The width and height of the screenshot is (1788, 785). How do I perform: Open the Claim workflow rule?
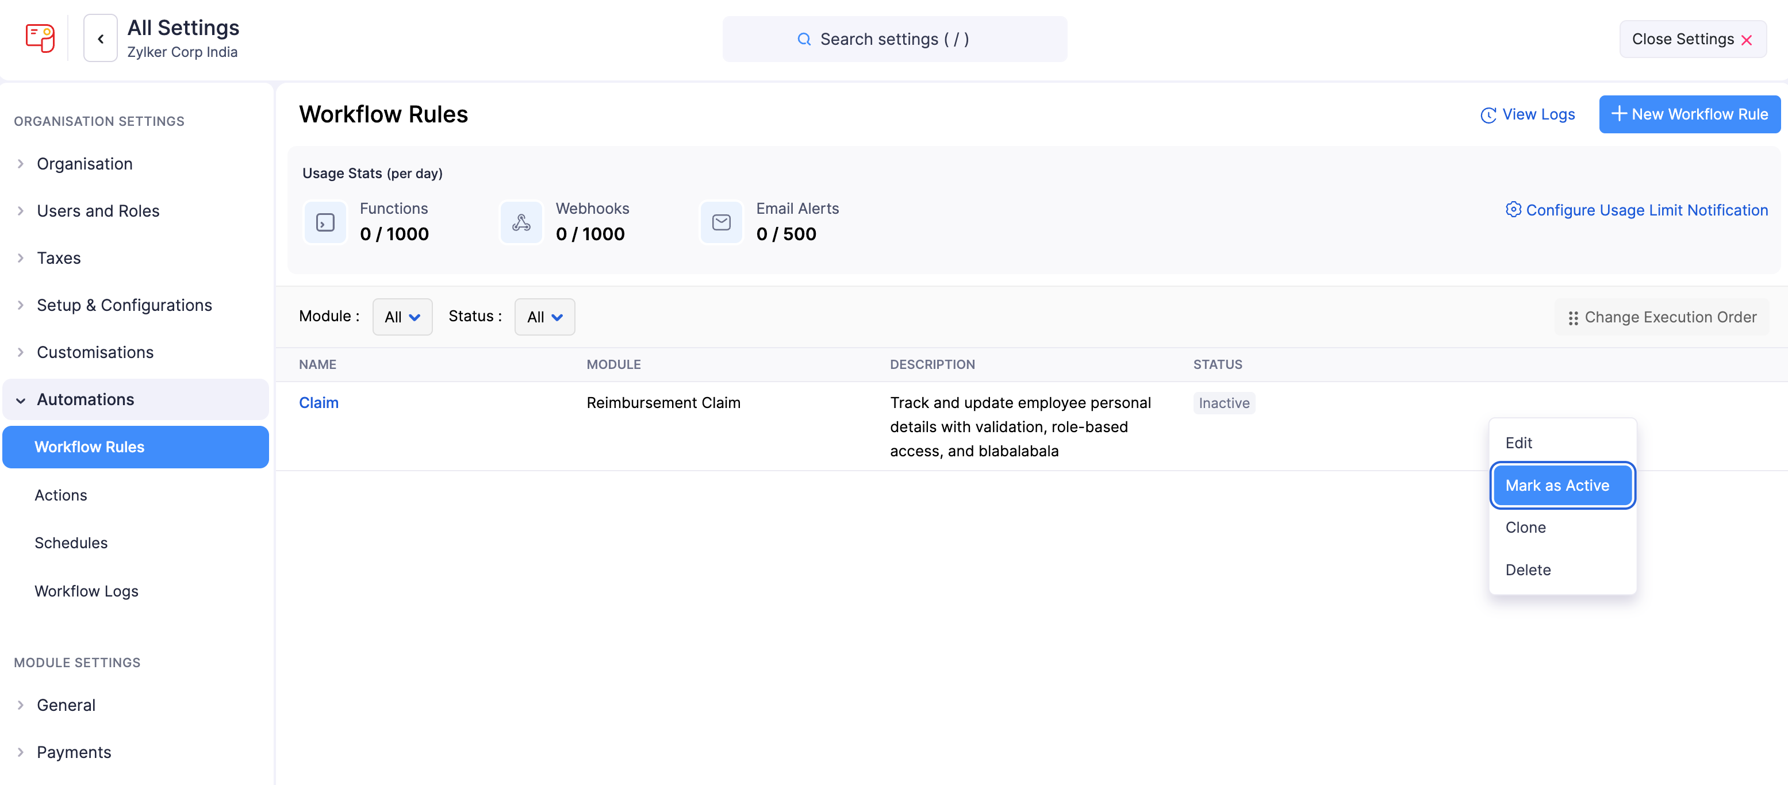(x=319, y=403)
